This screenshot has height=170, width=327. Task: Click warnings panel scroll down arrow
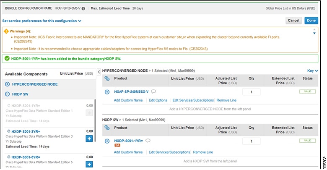coord(314,34)
